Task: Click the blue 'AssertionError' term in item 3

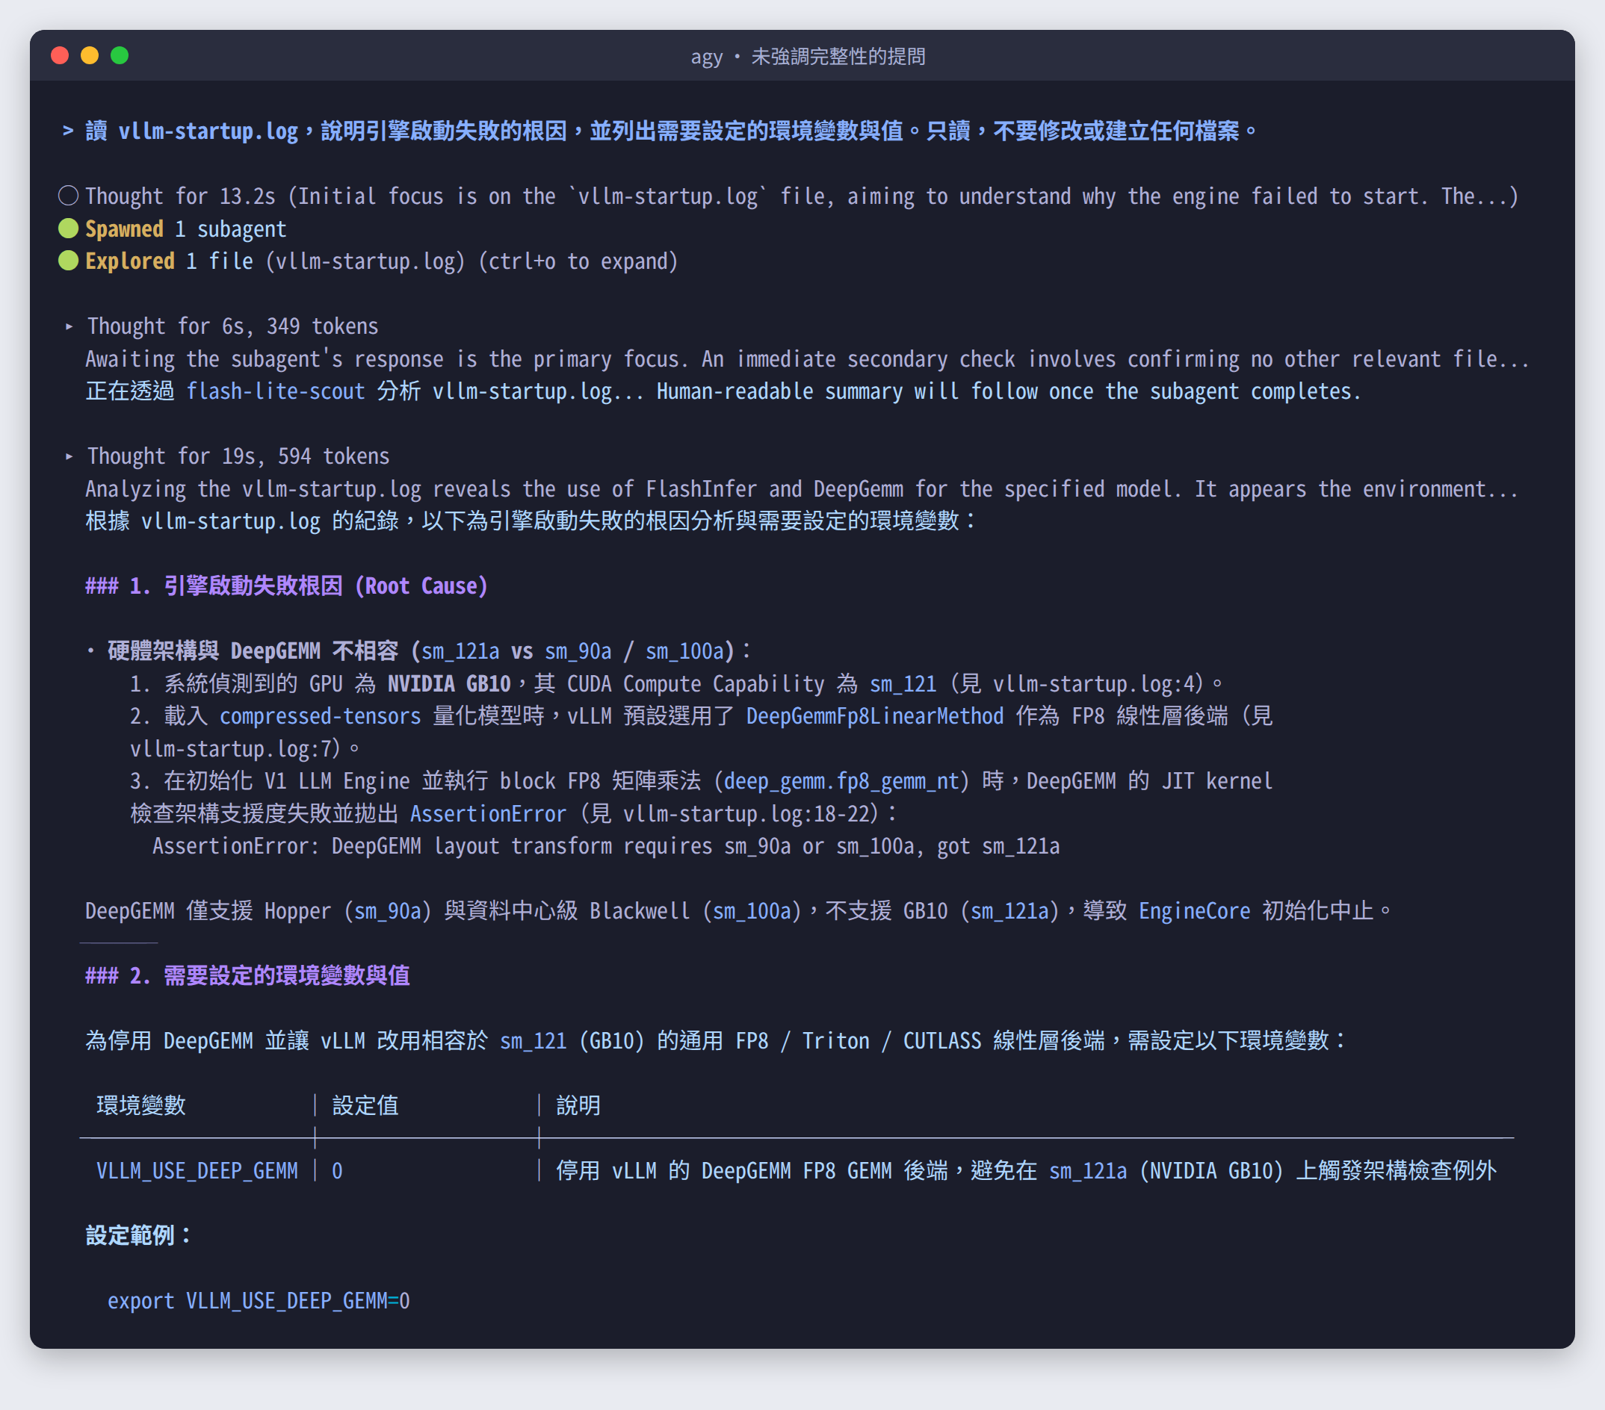Action: (488, 815)
